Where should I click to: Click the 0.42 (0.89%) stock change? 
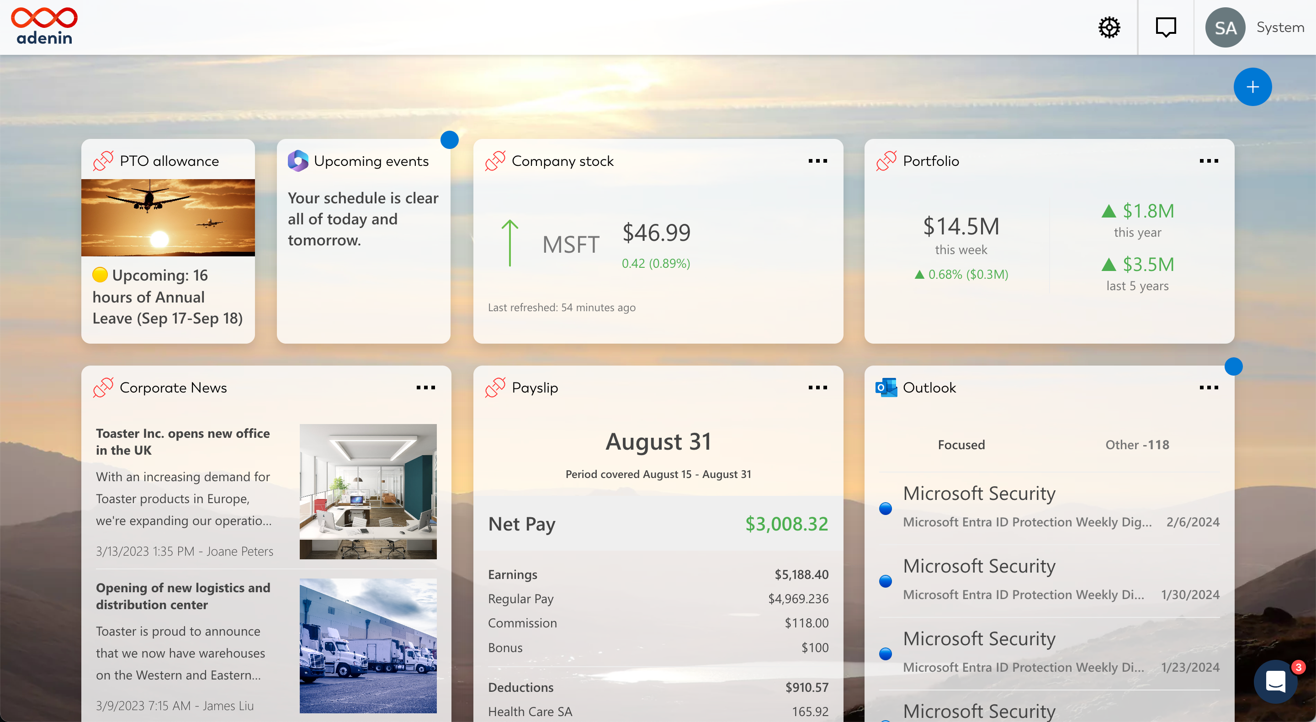pyautogui.click(x=656, y=264)
